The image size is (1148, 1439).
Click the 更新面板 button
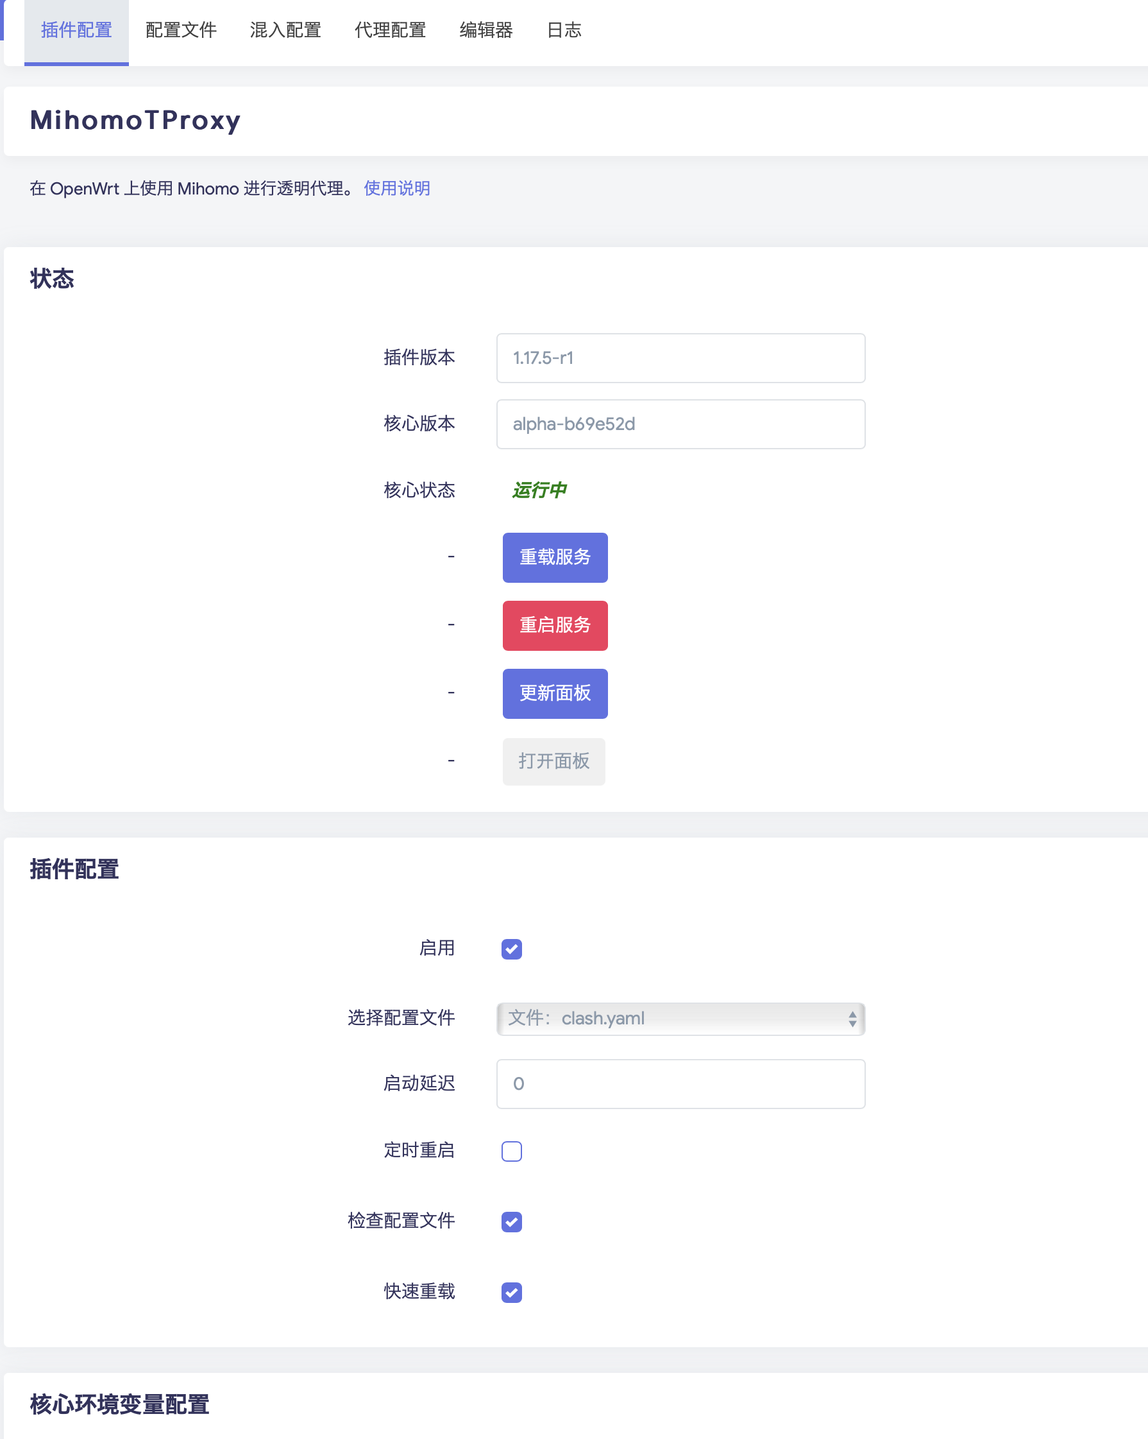[x=554, y=693]
